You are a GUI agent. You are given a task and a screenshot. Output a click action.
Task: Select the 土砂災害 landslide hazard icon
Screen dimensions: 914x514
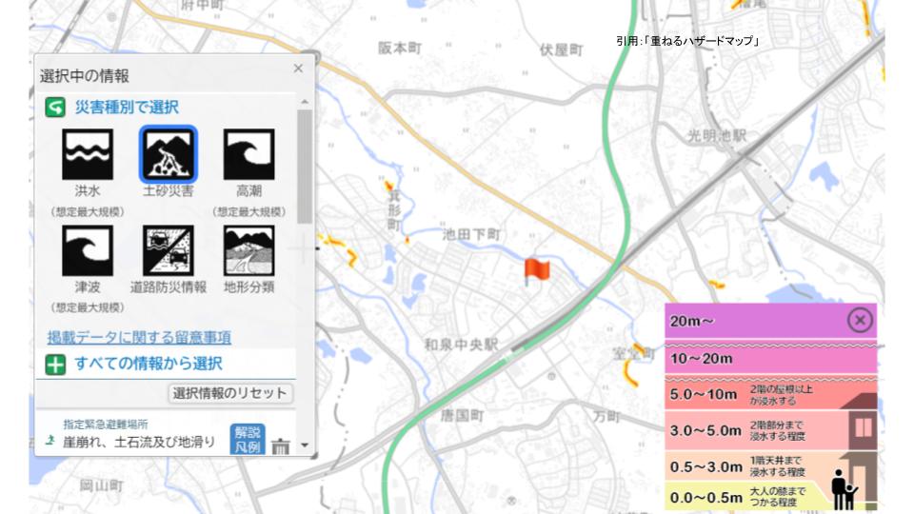(169, 154)
